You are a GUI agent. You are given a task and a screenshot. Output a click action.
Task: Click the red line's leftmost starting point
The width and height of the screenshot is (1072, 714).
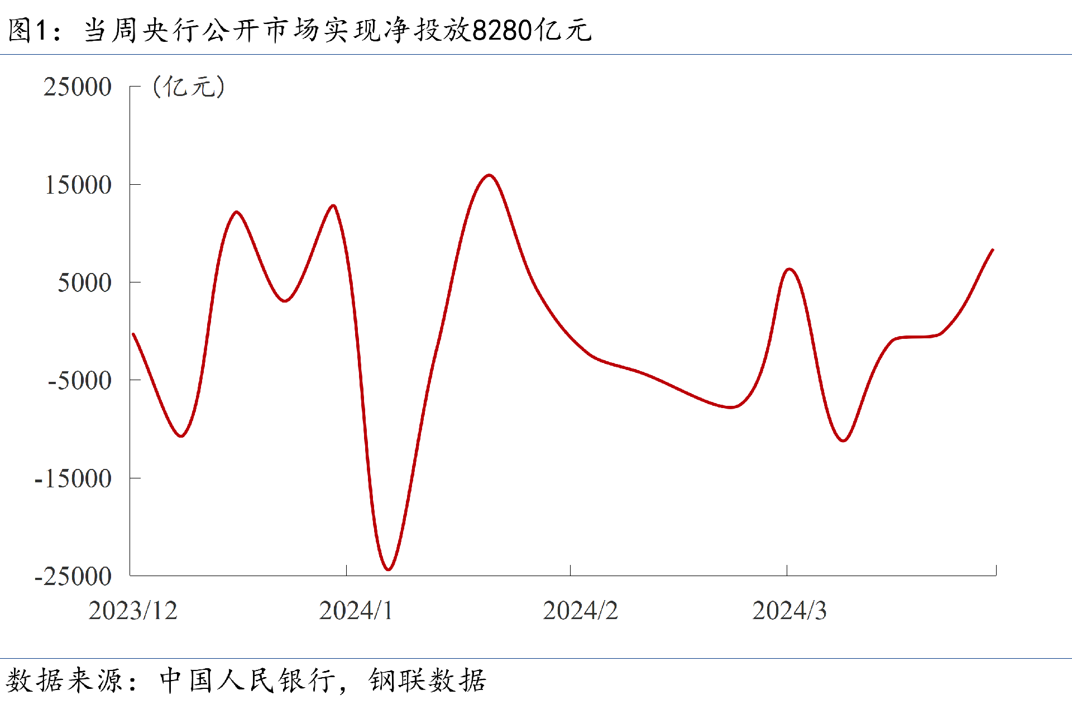[x=133, y=334]
